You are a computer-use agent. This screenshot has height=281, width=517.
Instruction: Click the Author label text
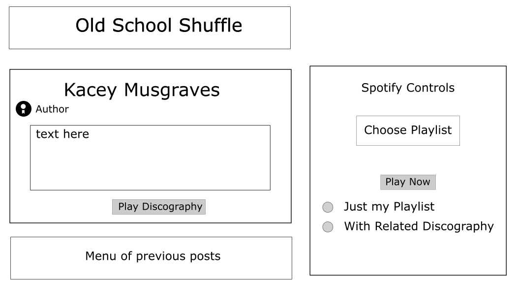pos(52,109)
